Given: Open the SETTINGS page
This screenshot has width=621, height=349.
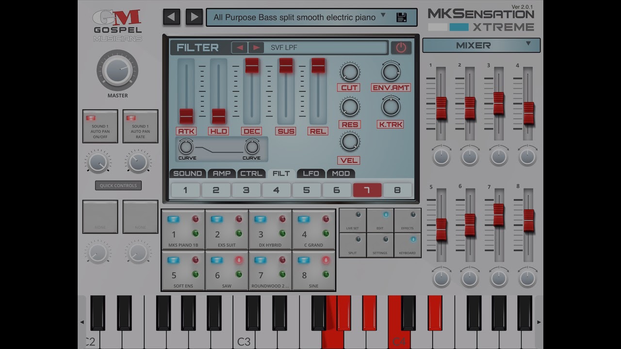Looking at the screenshot, I should [x=380, y=245].
